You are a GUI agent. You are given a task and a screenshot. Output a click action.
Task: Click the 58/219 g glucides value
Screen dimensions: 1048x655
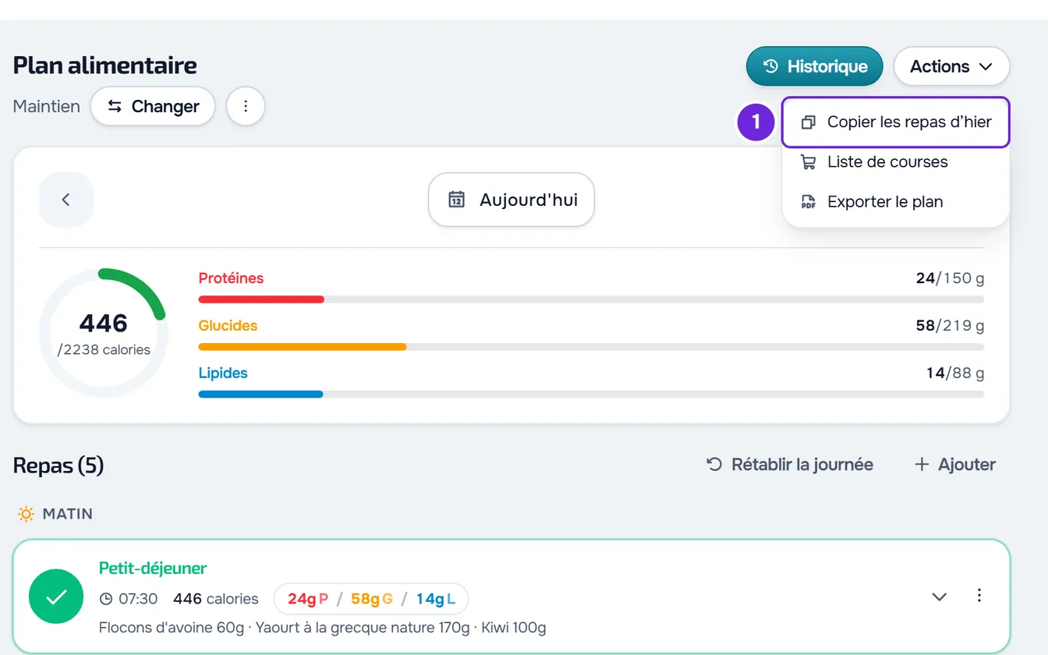950,326
